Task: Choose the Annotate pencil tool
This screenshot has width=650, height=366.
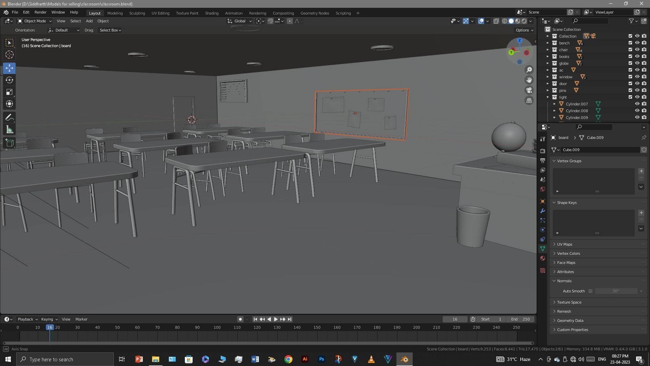Action: tap(9, 118)
